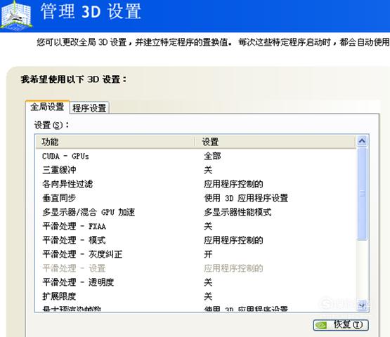Open 多显示器性能模式 setting value
This screenshot has width=390, height=337.
click(x=238, y=212)
